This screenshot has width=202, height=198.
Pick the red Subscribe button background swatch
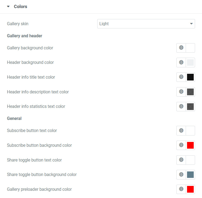point(190,145)
